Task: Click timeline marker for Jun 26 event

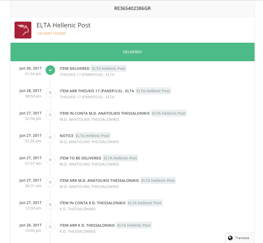Action: pyautogui.click(x=50, y=227)
